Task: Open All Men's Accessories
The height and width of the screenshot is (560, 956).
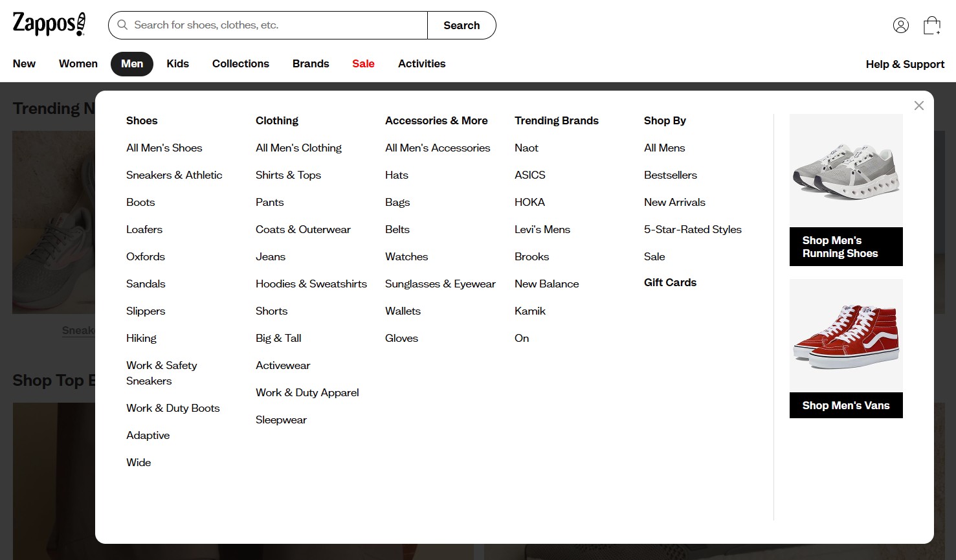Action: click(x=438, y=148)
